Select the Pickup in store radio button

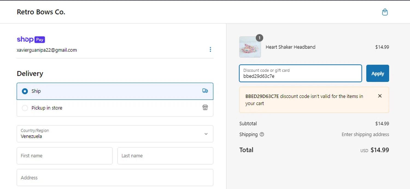[x=25, y=108]
